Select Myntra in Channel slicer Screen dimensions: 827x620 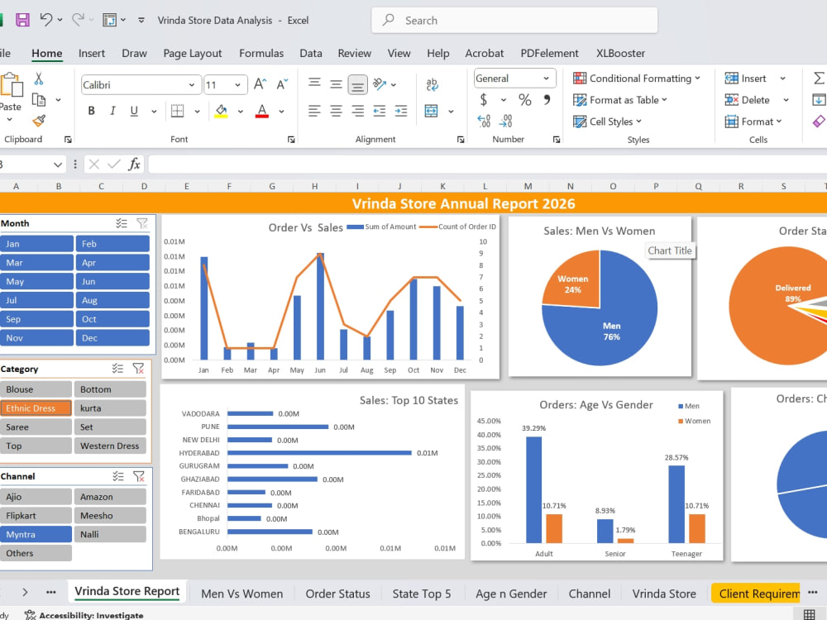click(36, 534)
